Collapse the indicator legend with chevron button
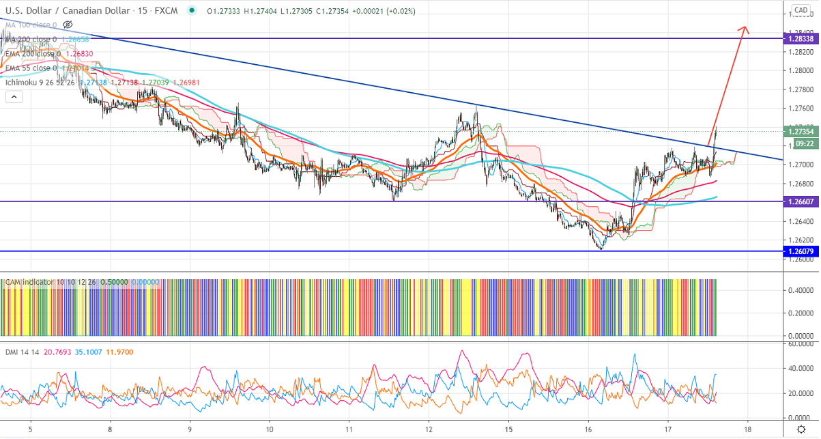This screenshot has height=439, width=821. 13,98
